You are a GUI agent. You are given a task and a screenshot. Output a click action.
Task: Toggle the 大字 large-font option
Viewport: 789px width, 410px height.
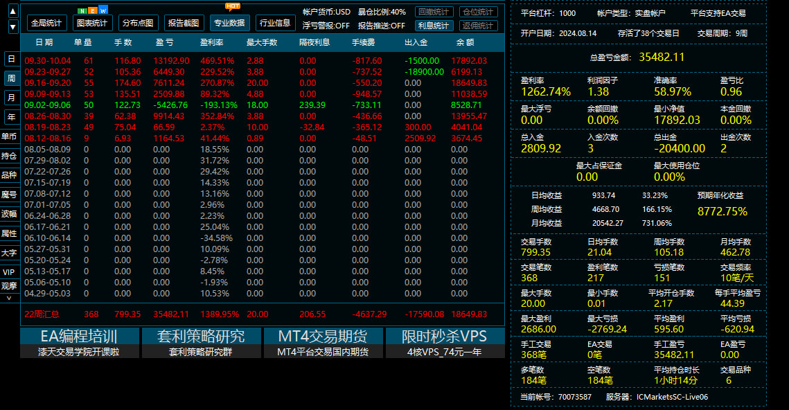[x=9, y=253]
